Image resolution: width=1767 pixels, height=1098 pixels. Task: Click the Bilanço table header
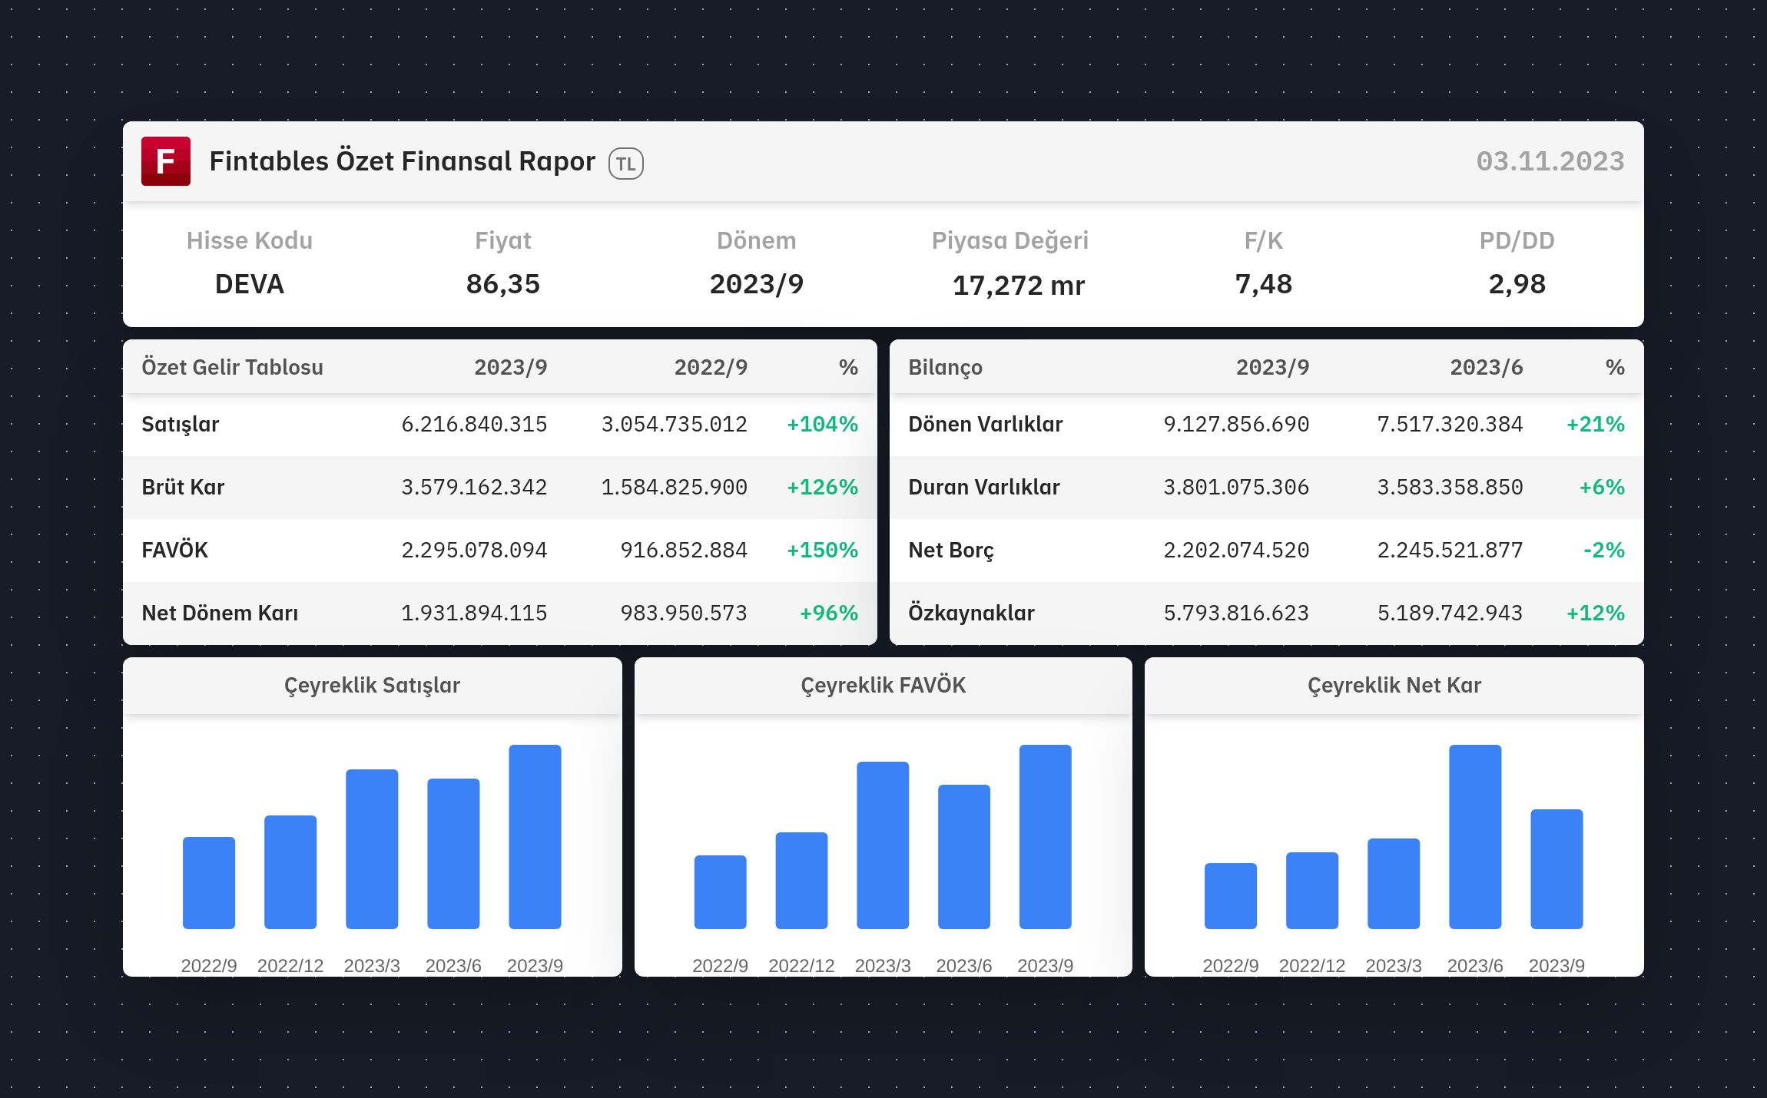click(945, 367)
